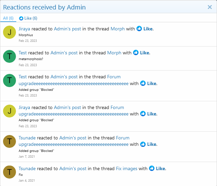This screenshot has width=217, height=186.
Task: Click Tsunade's avatar in the Fix images row
Action: tap(9, 171)
